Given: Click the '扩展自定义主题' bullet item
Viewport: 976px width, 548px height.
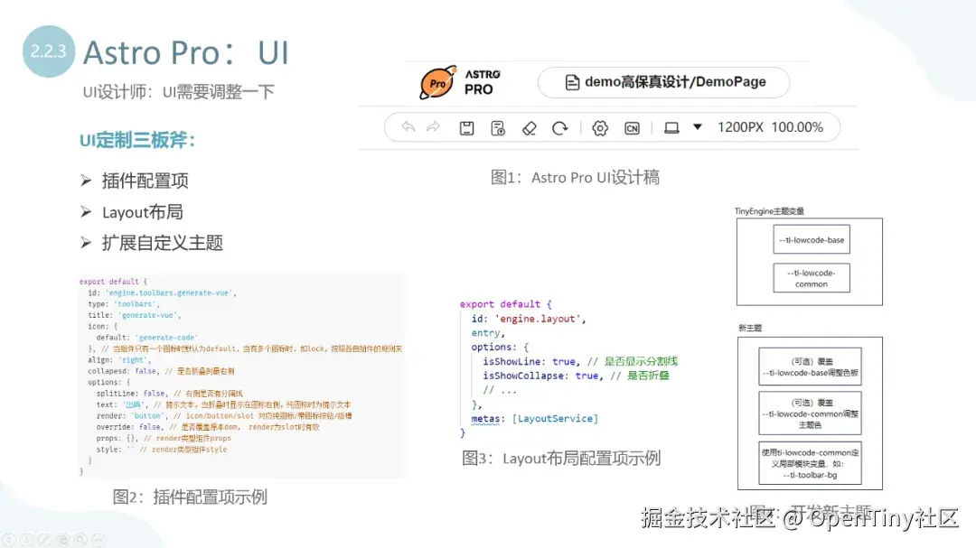Looking at the screenshot, I should (x=163, y=243).
